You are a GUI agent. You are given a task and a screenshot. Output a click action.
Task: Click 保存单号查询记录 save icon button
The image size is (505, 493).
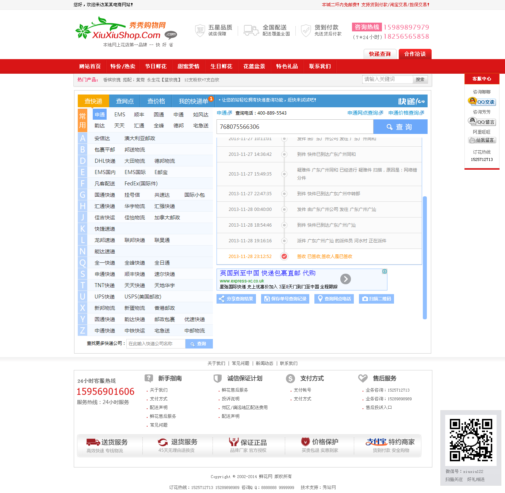point(285,299)
